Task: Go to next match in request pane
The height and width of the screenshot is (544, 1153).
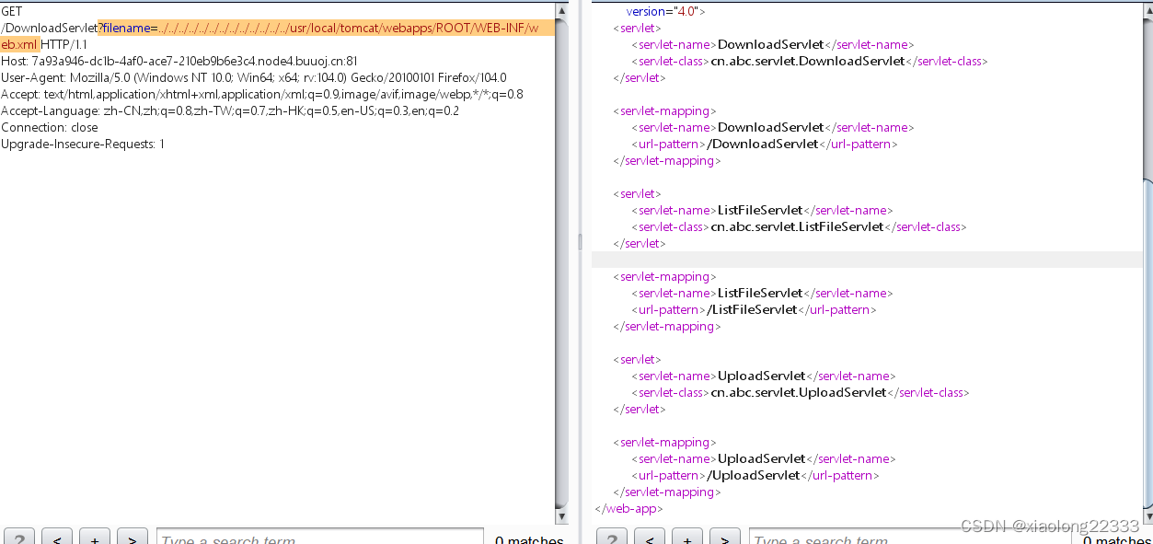Action: click(133, 538)
